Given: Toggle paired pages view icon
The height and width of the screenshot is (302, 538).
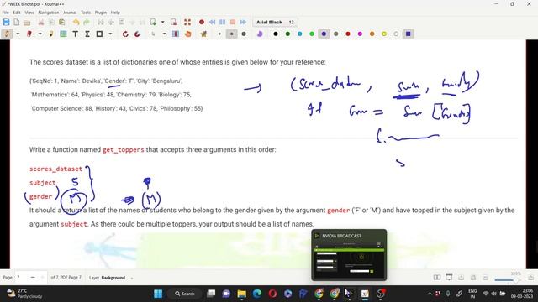Looking at the screenshot, I should click(x=437, y=278).
